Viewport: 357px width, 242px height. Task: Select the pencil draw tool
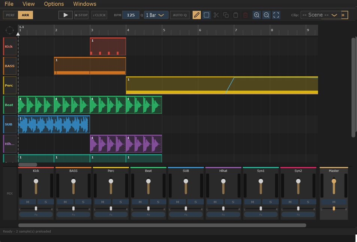(197, 15)
